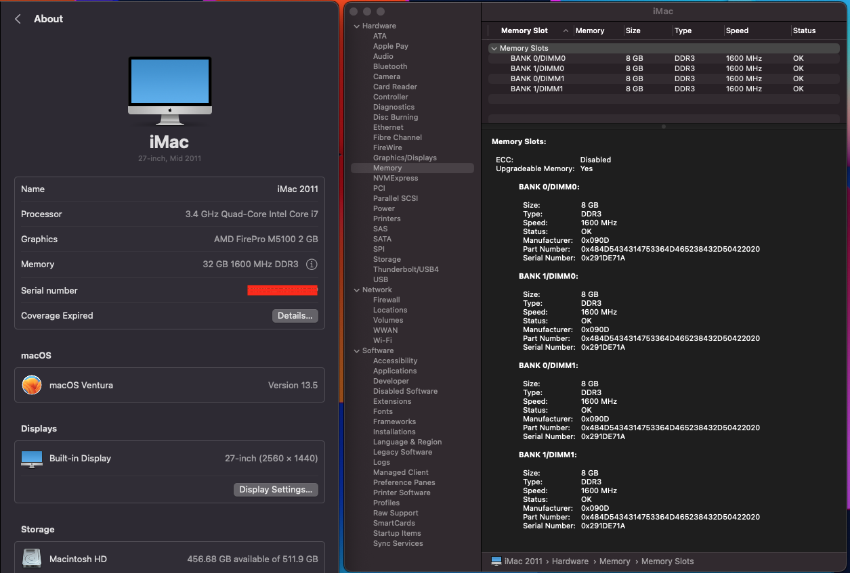Collapse the Network section in sidebar

356,290
